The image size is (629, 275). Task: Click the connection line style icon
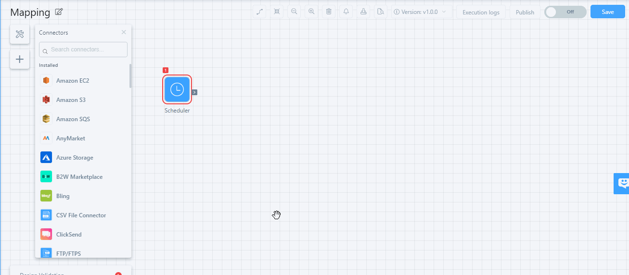click(259, 12)
